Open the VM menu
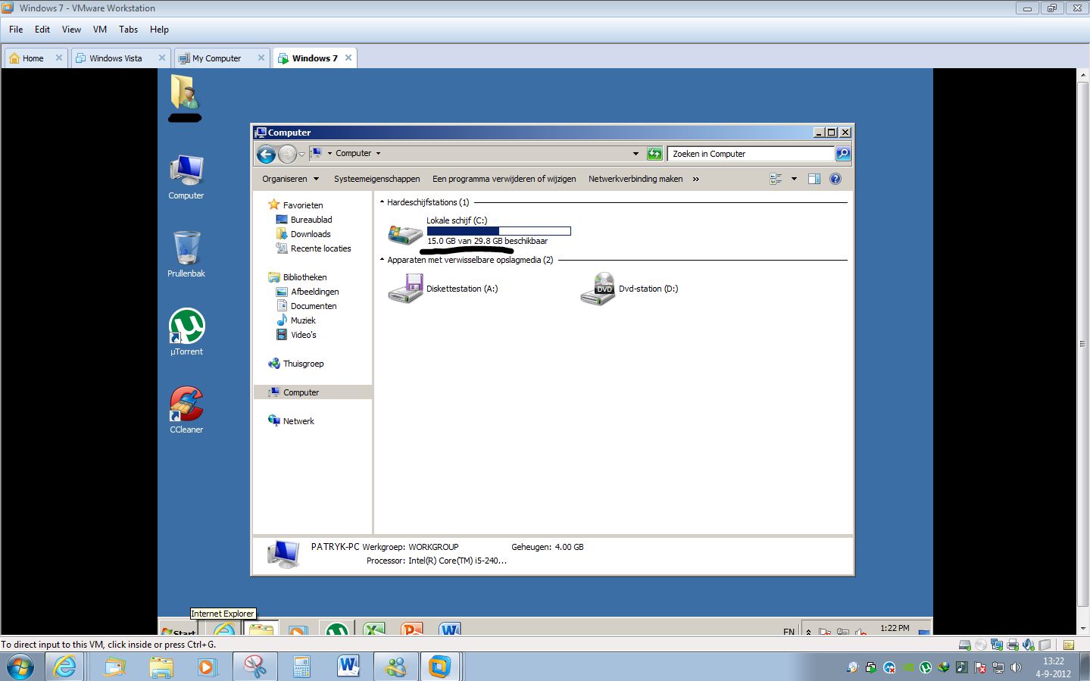The height and width of the screenshot is (681, 1090). click(100, 30)
